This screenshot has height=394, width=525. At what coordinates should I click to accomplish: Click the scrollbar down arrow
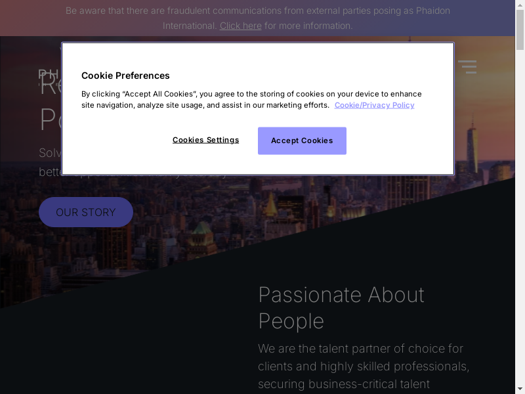point(520,389)
